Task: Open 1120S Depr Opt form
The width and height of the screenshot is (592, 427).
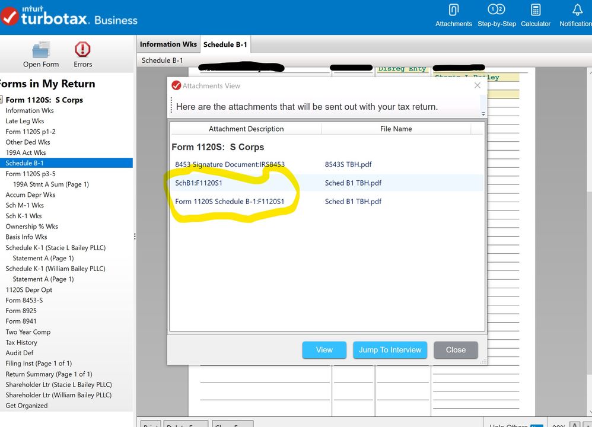Action: click(x=28, y=289)
